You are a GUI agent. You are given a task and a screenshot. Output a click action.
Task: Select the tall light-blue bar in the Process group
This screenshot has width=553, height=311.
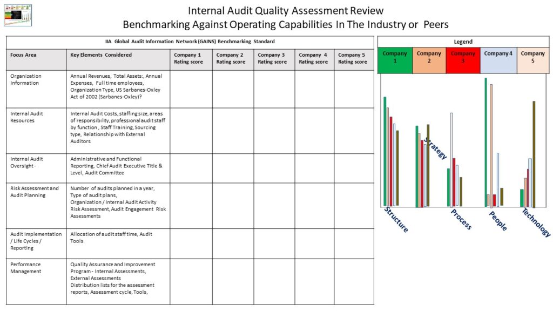coord(451,160)
